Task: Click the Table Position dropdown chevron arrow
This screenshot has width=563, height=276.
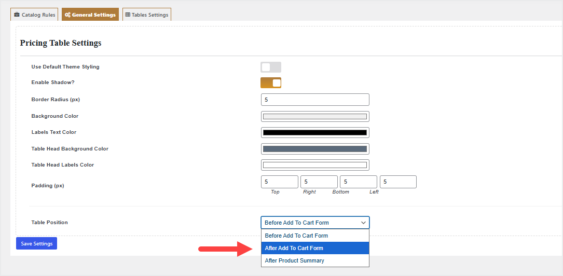Action: pyautogui.click(x=363, y=223)
